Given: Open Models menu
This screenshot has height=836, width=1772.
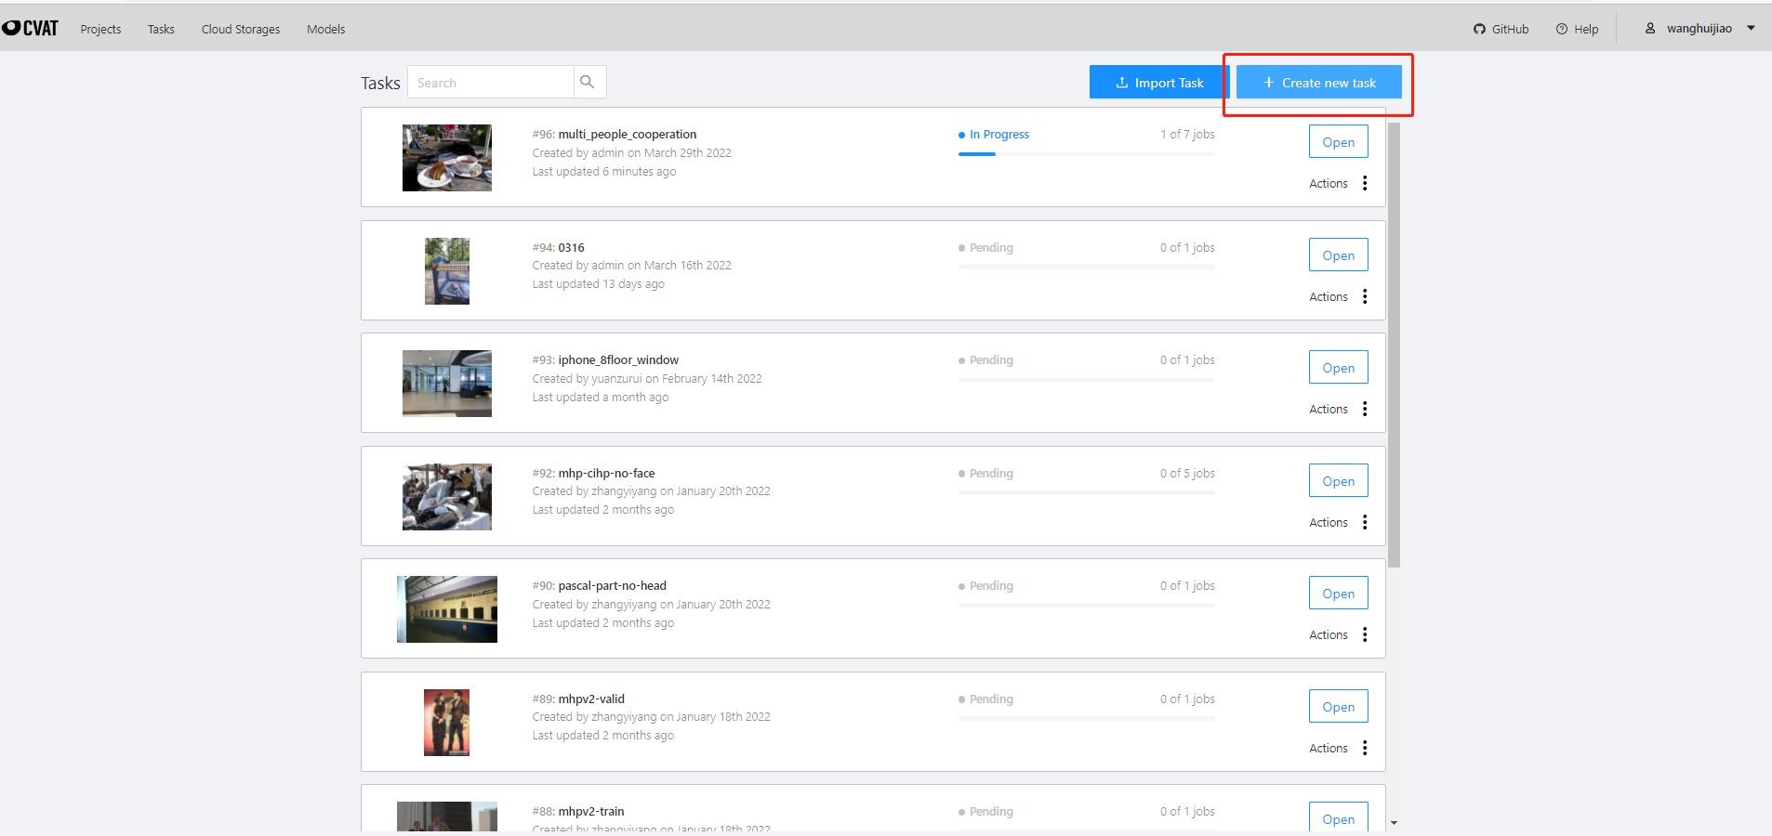Looking at the screenshot, I should pos(325,29).
